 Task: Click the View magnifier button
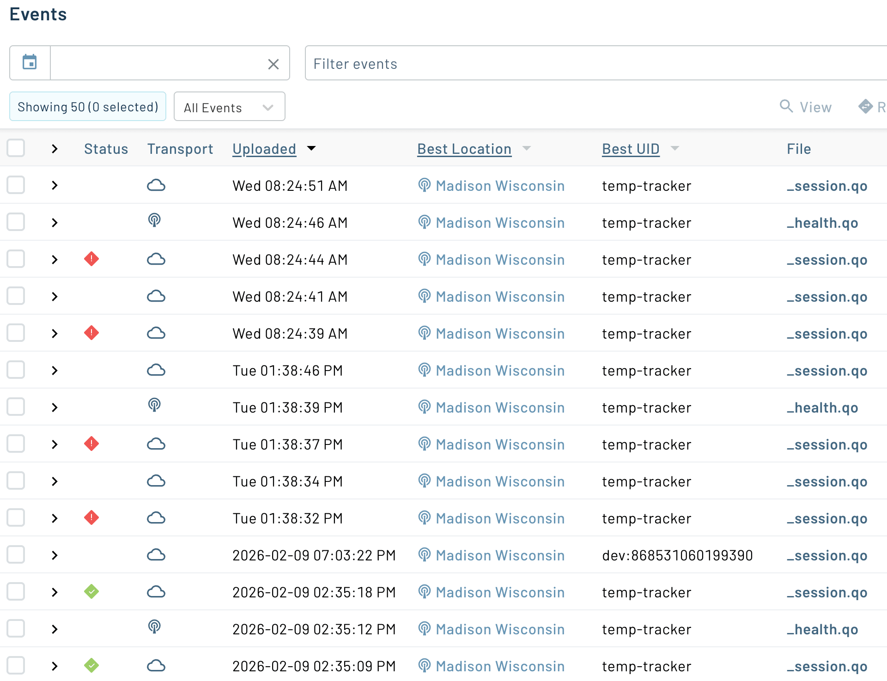coord(806,107)
